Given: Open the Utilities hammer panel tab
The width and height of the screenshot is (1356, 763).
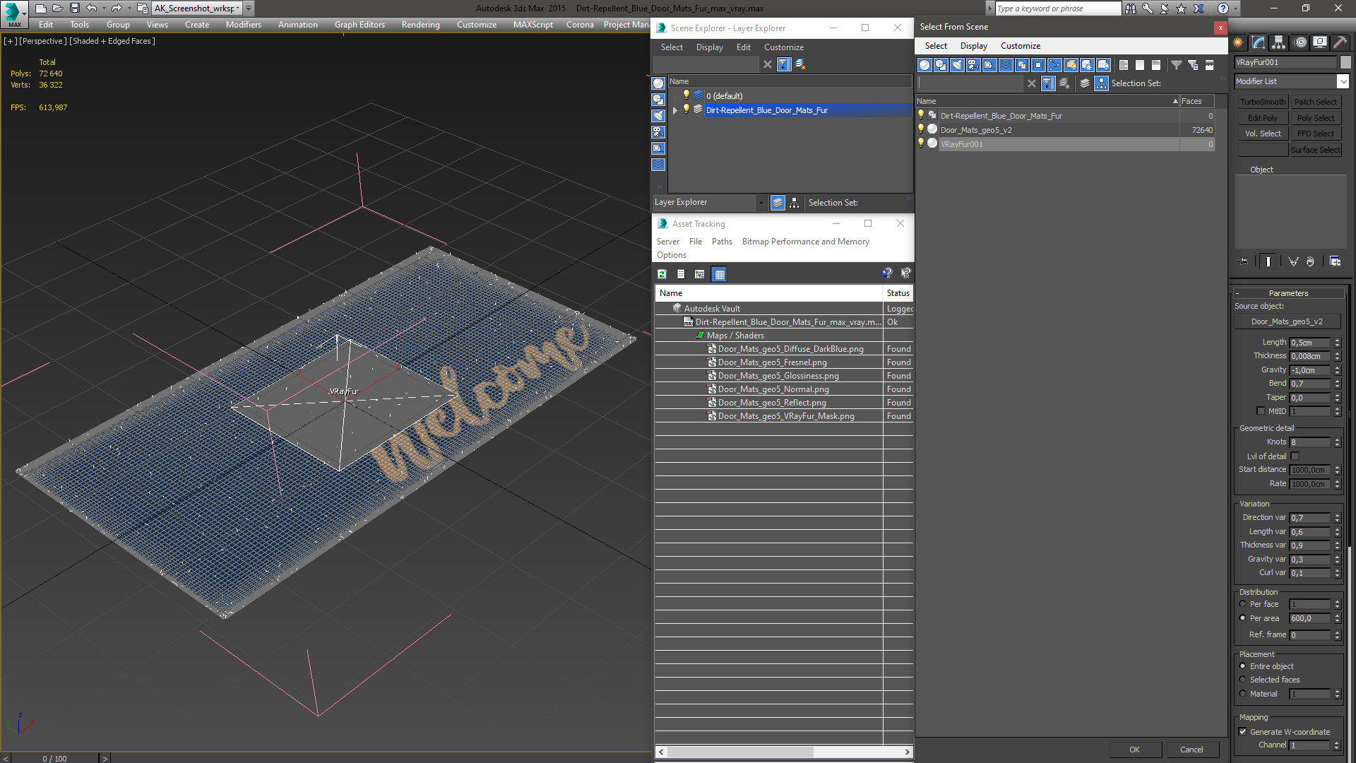Looking at the screenshot, I should click(x=1339, y=42).
